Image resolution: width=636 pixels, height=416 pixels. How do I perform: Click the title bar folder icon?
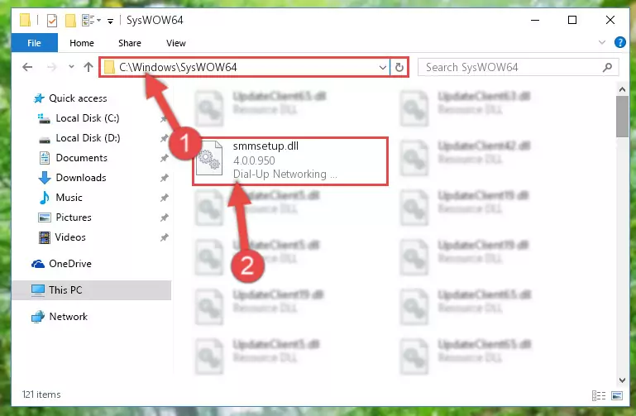pyautogui.click(x=25, y=20)
